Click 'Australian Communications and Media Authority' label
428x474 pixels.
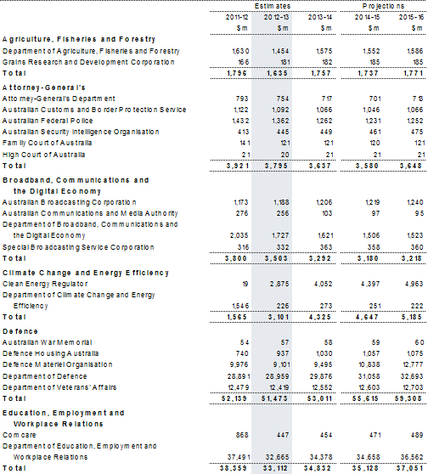[x=90, y=213]
